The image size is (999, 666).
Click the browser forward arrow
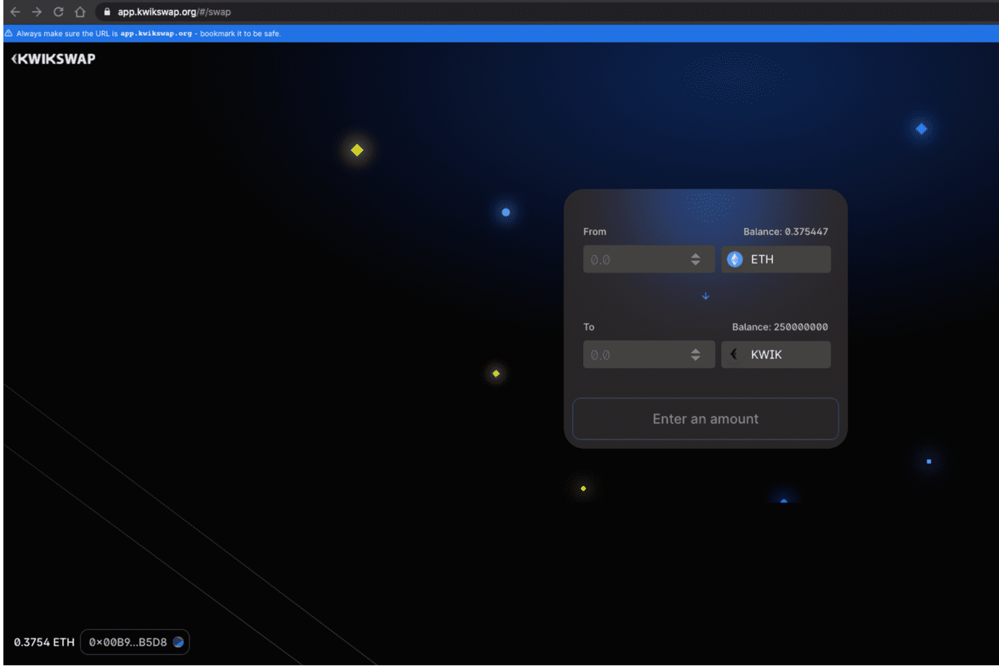37,12
